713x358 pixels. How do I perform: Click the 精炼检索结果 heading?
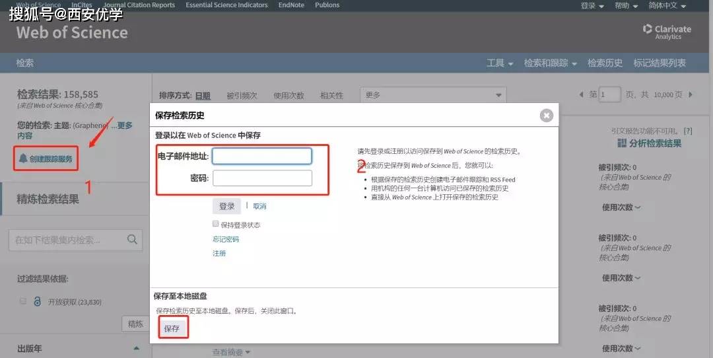click(x=48, y=199)
